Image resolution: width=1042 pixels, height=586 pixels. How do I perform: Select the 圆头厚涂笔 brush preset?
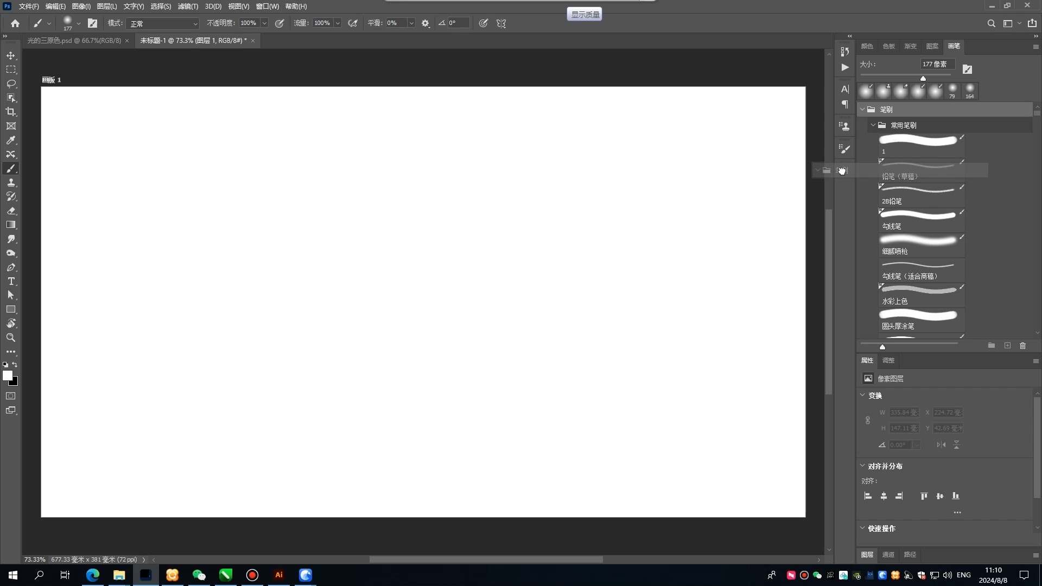pyautogui.click(x=922, y=319)
